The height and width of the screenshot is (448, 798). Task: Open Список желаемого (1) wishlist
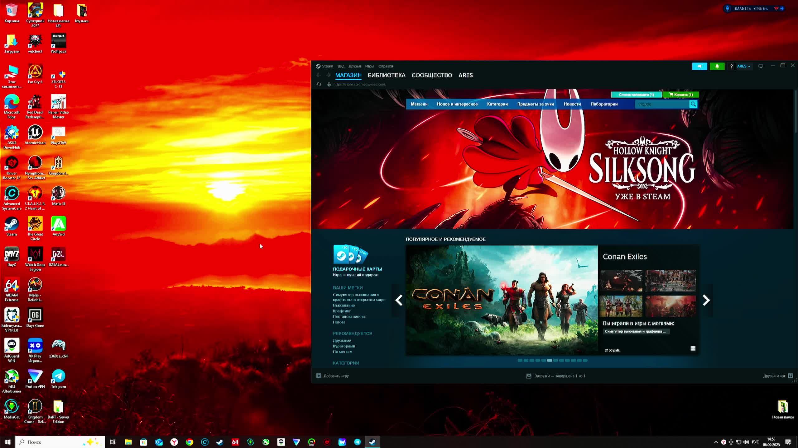(x=636, y=95)
